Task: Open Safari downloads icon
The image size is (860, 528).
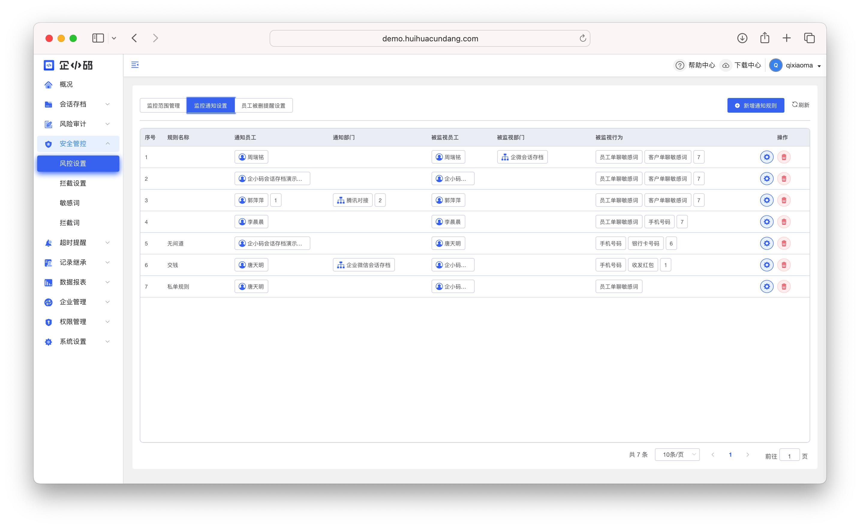Action: [742, 38]
